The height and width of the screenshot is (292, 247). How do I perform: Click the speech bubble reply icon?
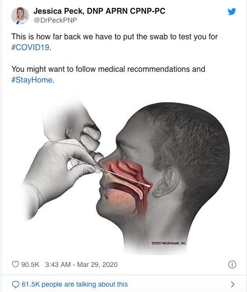point(15,284)
